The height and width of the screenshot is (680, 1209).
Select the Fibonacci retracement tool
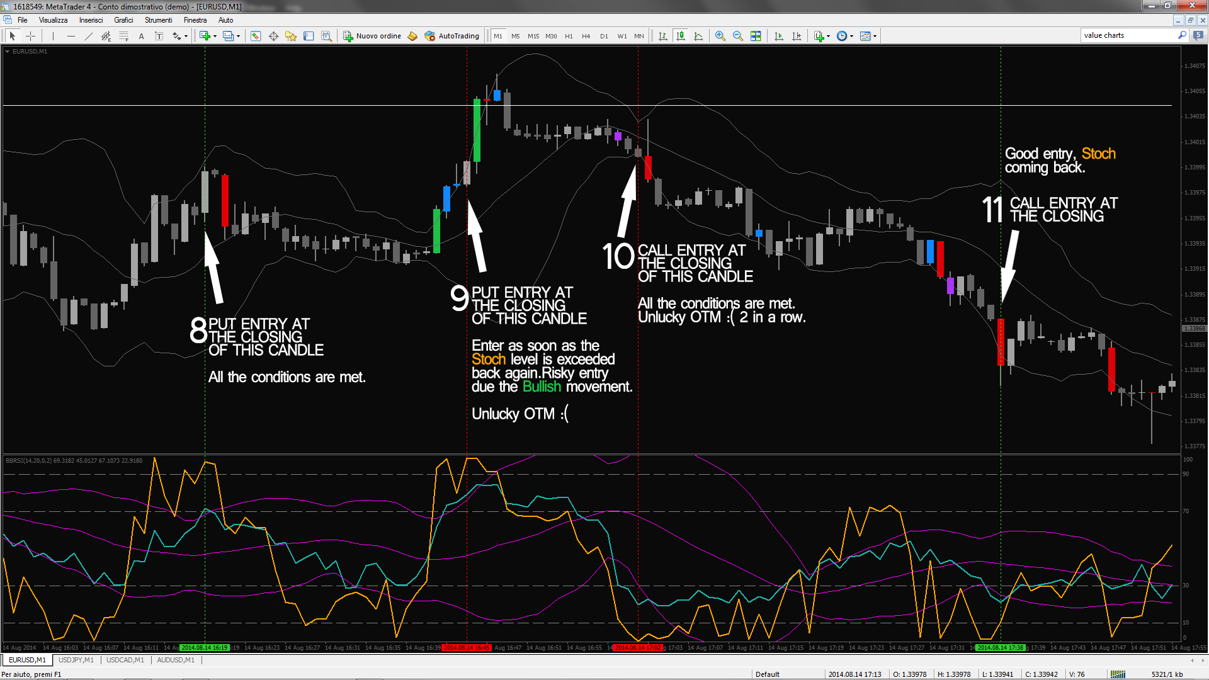tap(124, 36)
